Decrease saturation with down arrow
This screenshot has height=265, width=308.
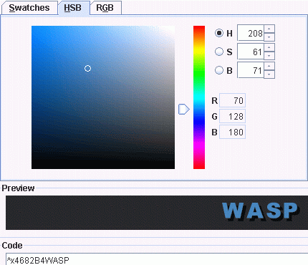pos(269,56)
